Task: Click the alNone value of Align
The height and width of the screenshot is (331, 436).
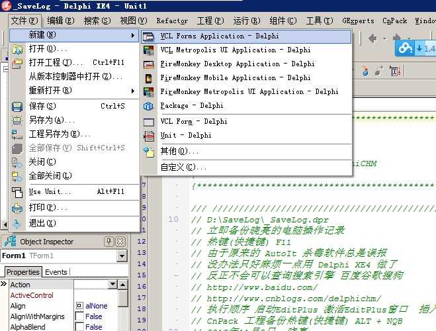Action: click(96, 306)
